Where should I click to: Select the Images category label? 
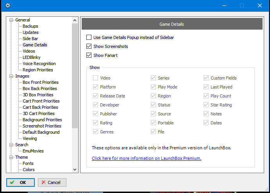tap(22, 76)
